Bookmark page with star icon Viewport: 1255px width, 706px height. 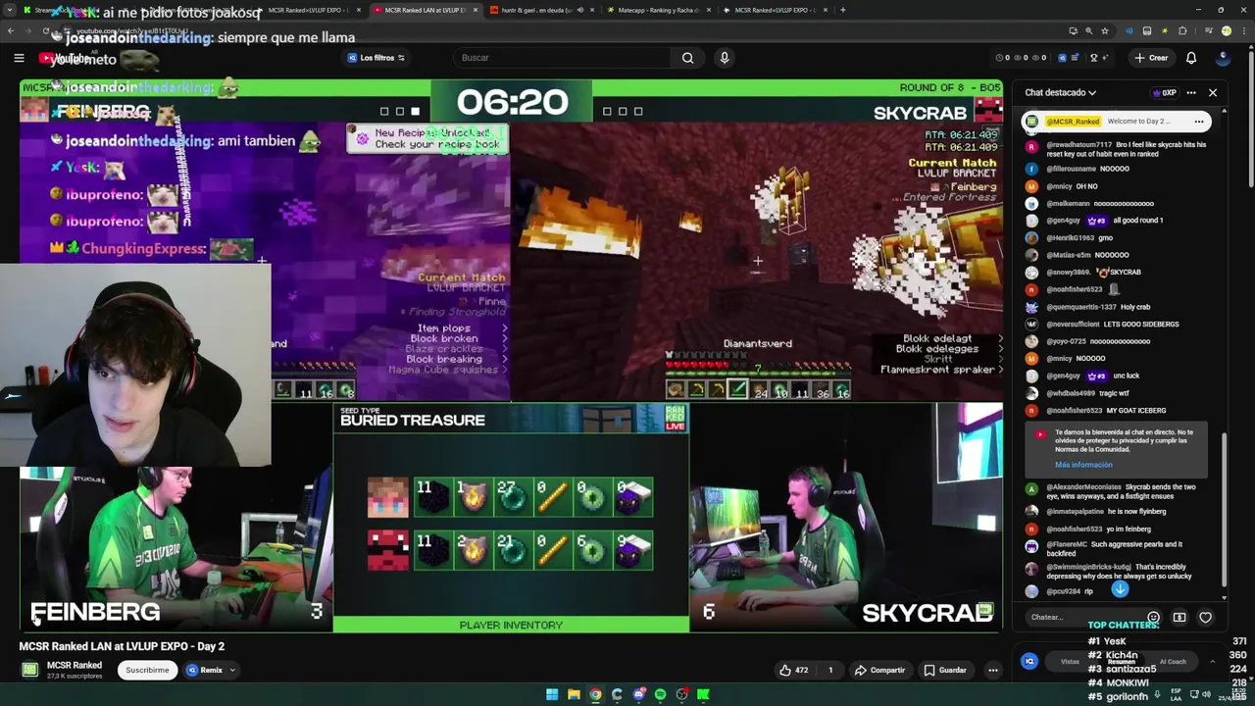(1105, 30)
